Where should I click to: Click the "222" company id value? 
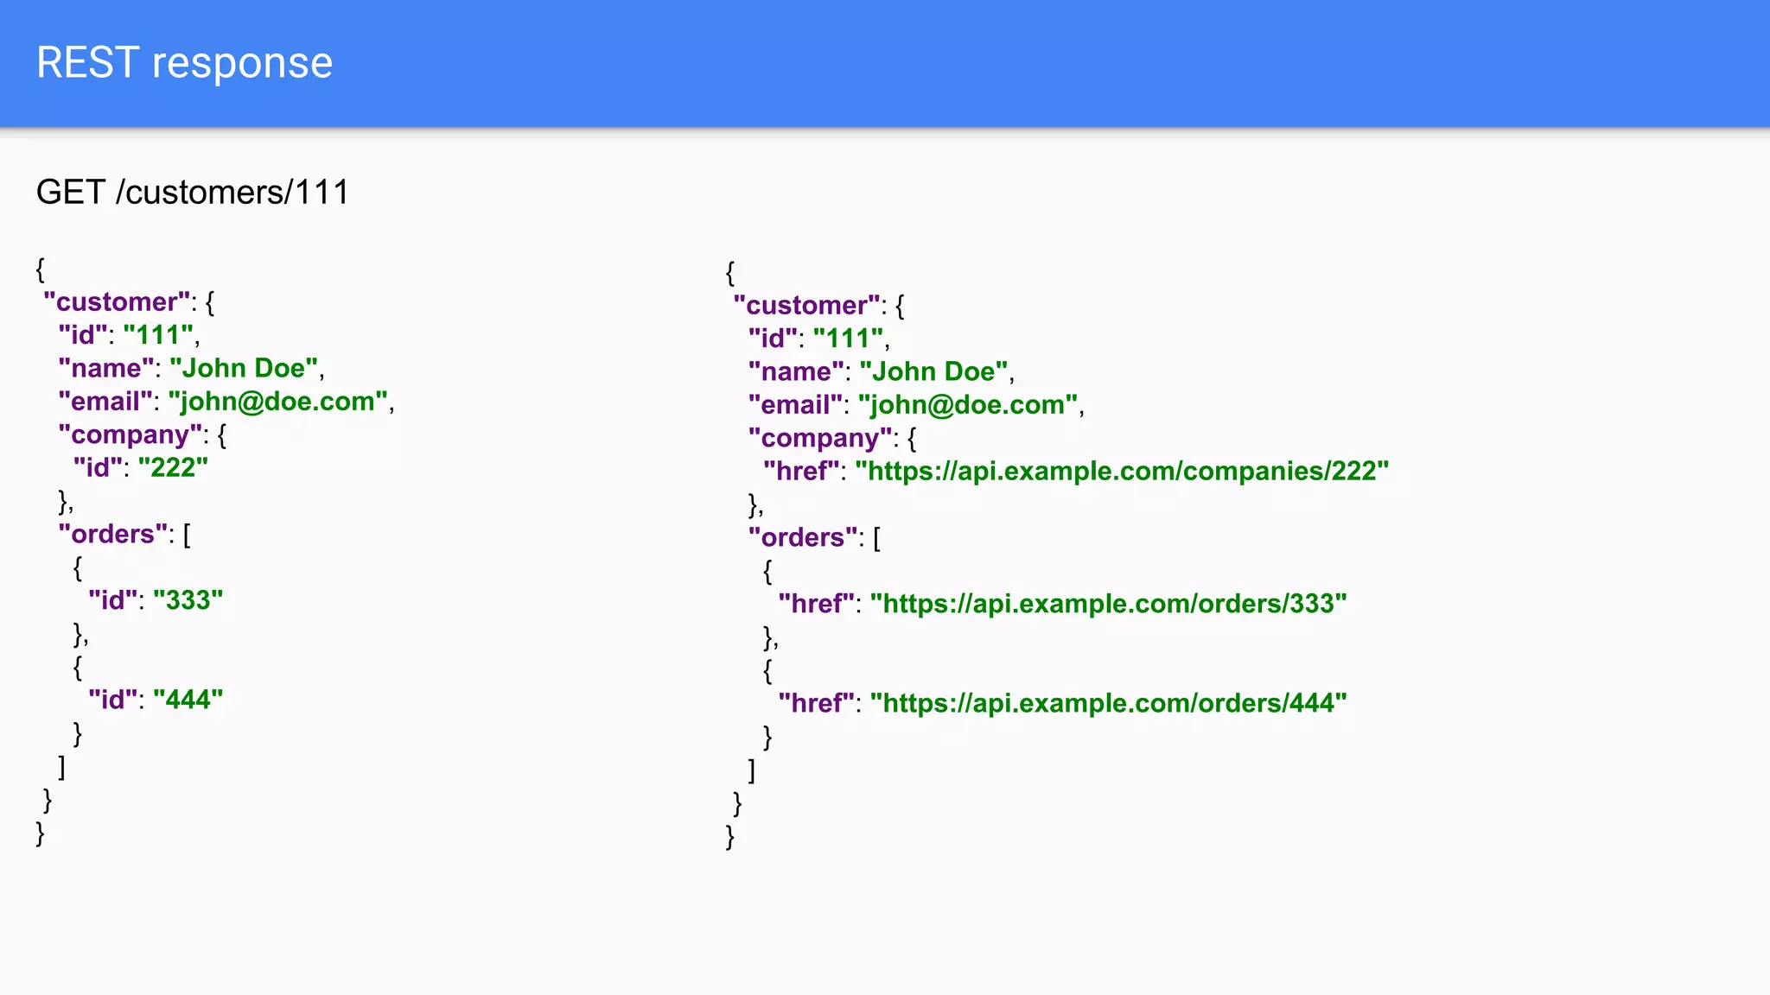tap(173, 467)
